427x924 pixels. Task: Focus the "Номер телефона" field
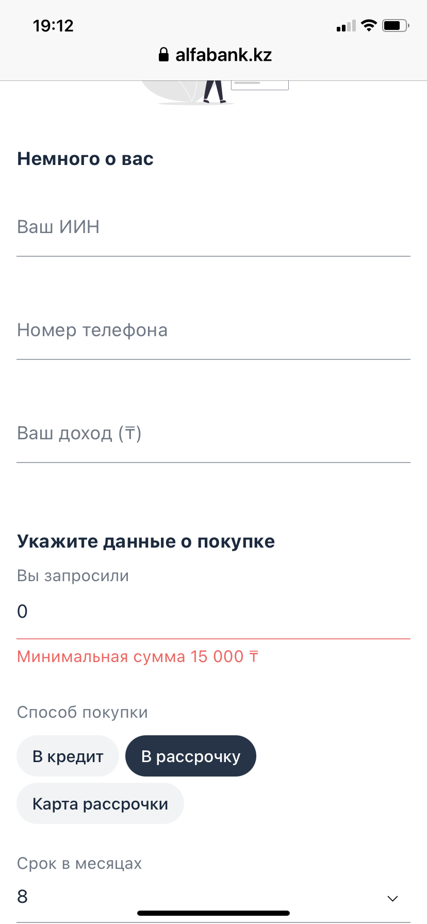pyautogui.click(x=213, y=331)
